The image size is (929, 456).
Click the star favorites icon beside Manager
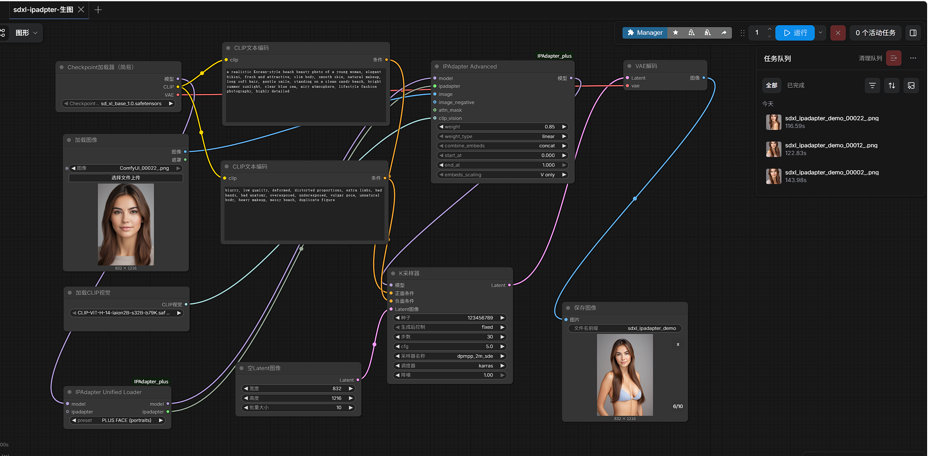click(675, 33)
